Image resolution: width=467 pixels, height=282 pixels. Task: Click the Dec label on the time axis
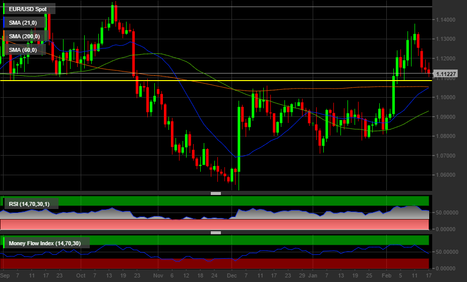click(232, 276)
